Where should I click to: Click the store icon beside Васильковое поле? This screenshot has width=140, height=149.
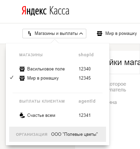pyautogui.click(x=22, y=69)
